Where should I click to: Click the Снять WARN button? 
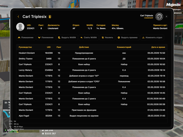89,38
